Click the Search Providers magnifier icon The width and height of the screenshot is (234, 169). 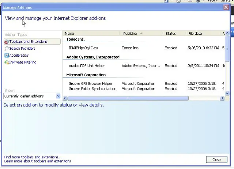coord(7,48)
